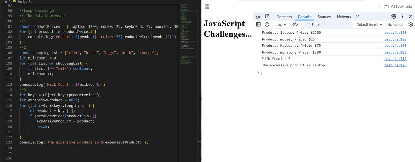Select the Console tab
The width and height of the screenshot is (415, 162).
pyautogui.click(x=305, y=17)
